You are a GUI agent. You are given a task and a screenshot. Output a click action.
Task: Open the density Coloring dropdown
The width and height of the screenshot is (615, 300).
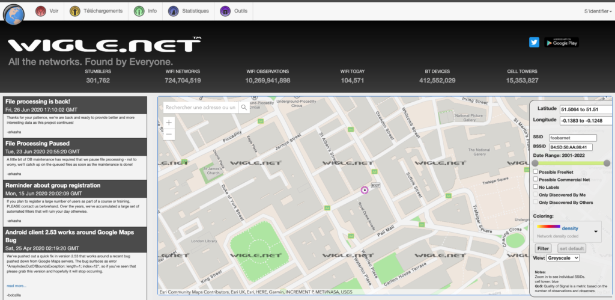568,231
